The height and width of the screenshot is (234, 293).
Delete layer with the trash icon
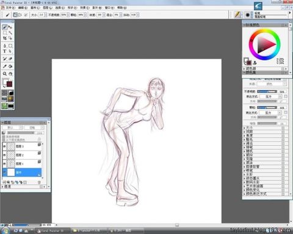tap(39, 182)
